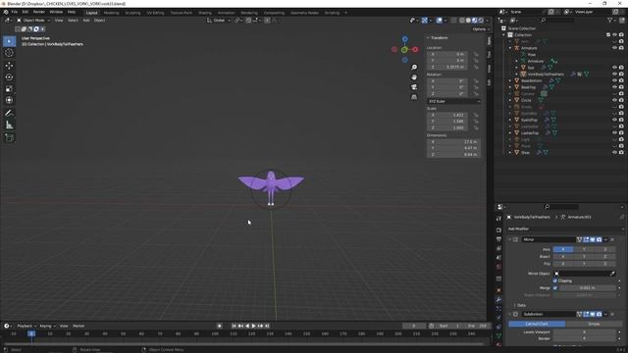628x353 pixels.
Task: Open the Marker menu in timeline
Action: [78, 326]
